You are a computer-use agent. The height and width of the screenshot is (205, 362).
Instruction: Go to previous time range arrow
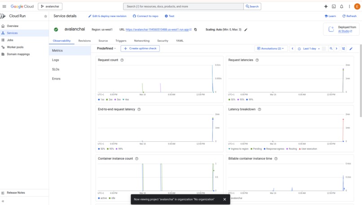coord(292,48)
